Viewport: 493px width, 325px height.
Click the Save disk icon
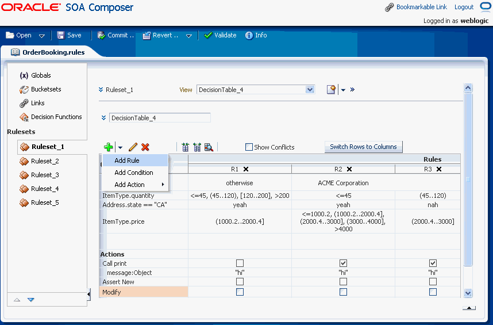pos(61,35)
